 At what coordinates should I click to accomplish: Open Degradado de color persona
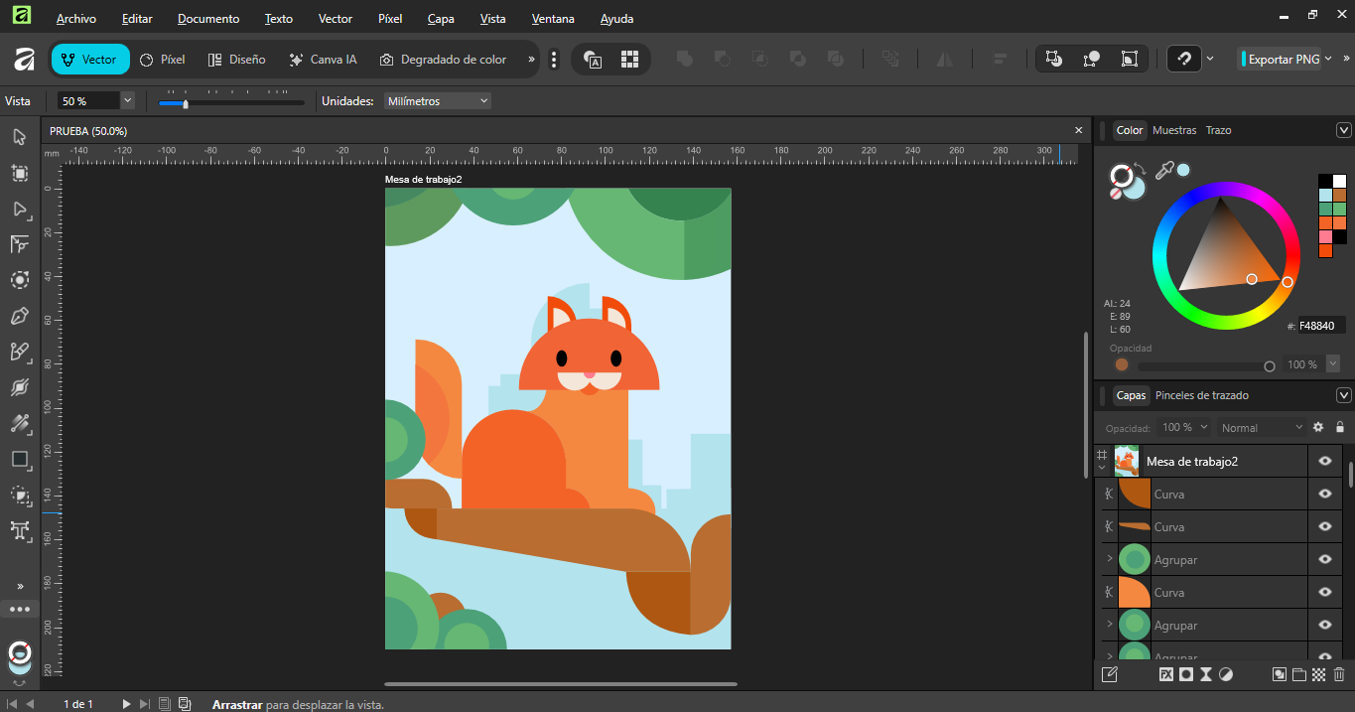click(443, 60)
